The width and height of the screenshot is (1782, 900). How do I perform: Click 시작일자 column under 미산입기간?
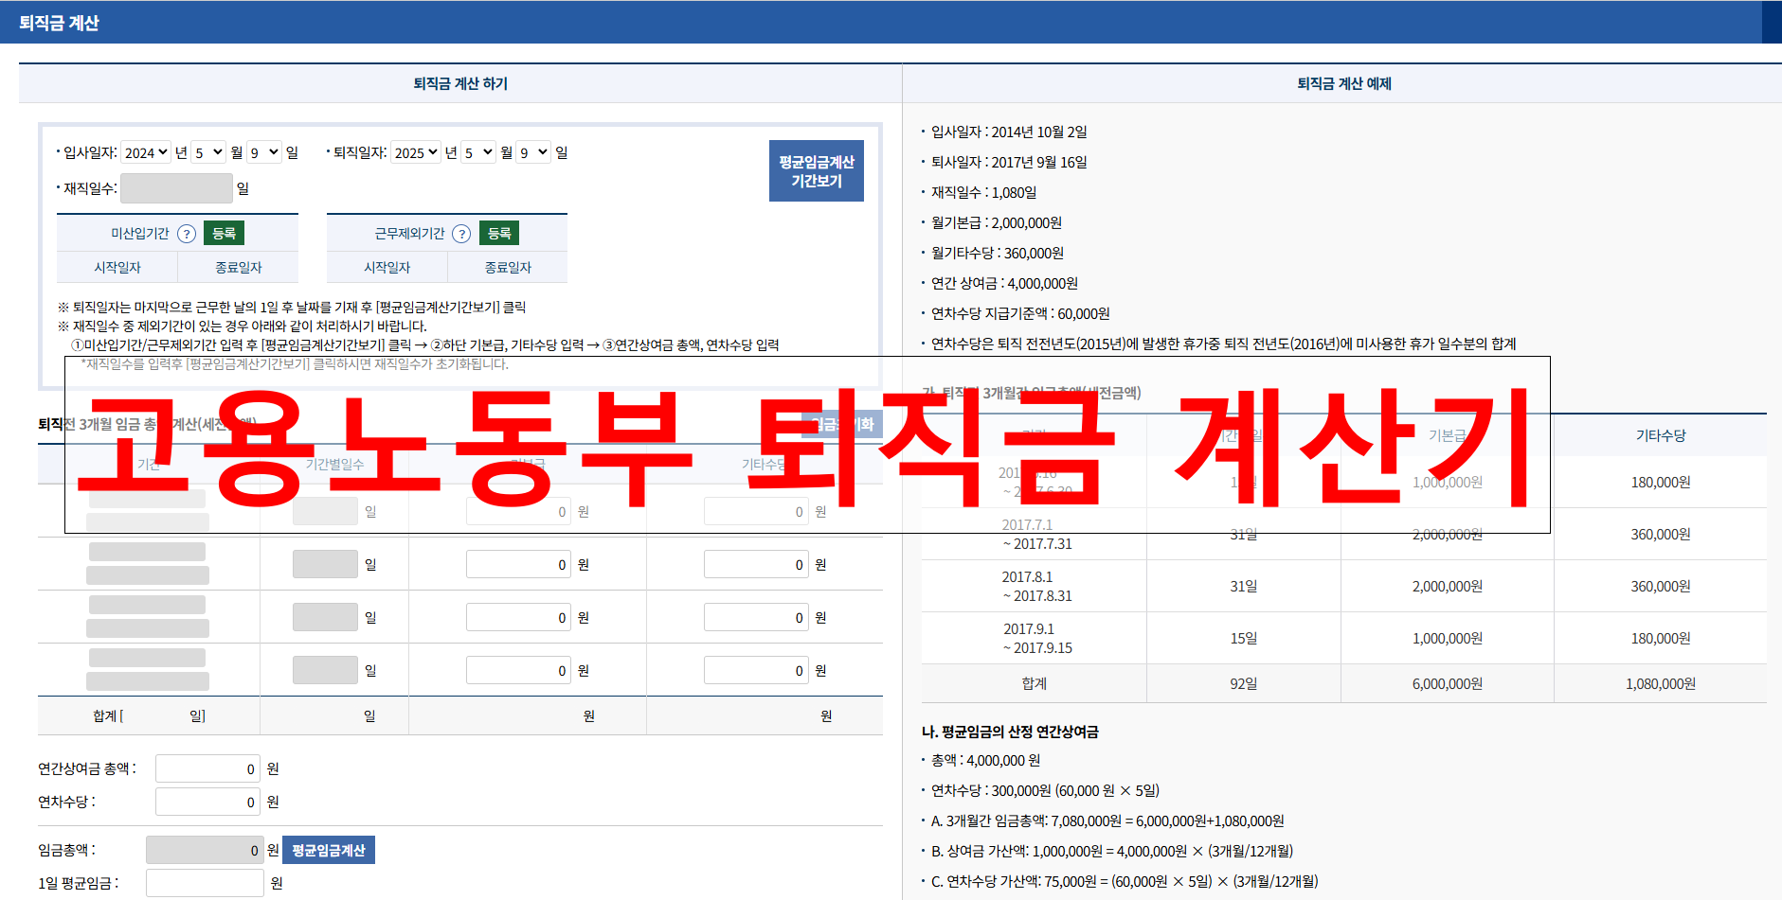(x=117, y=268)
